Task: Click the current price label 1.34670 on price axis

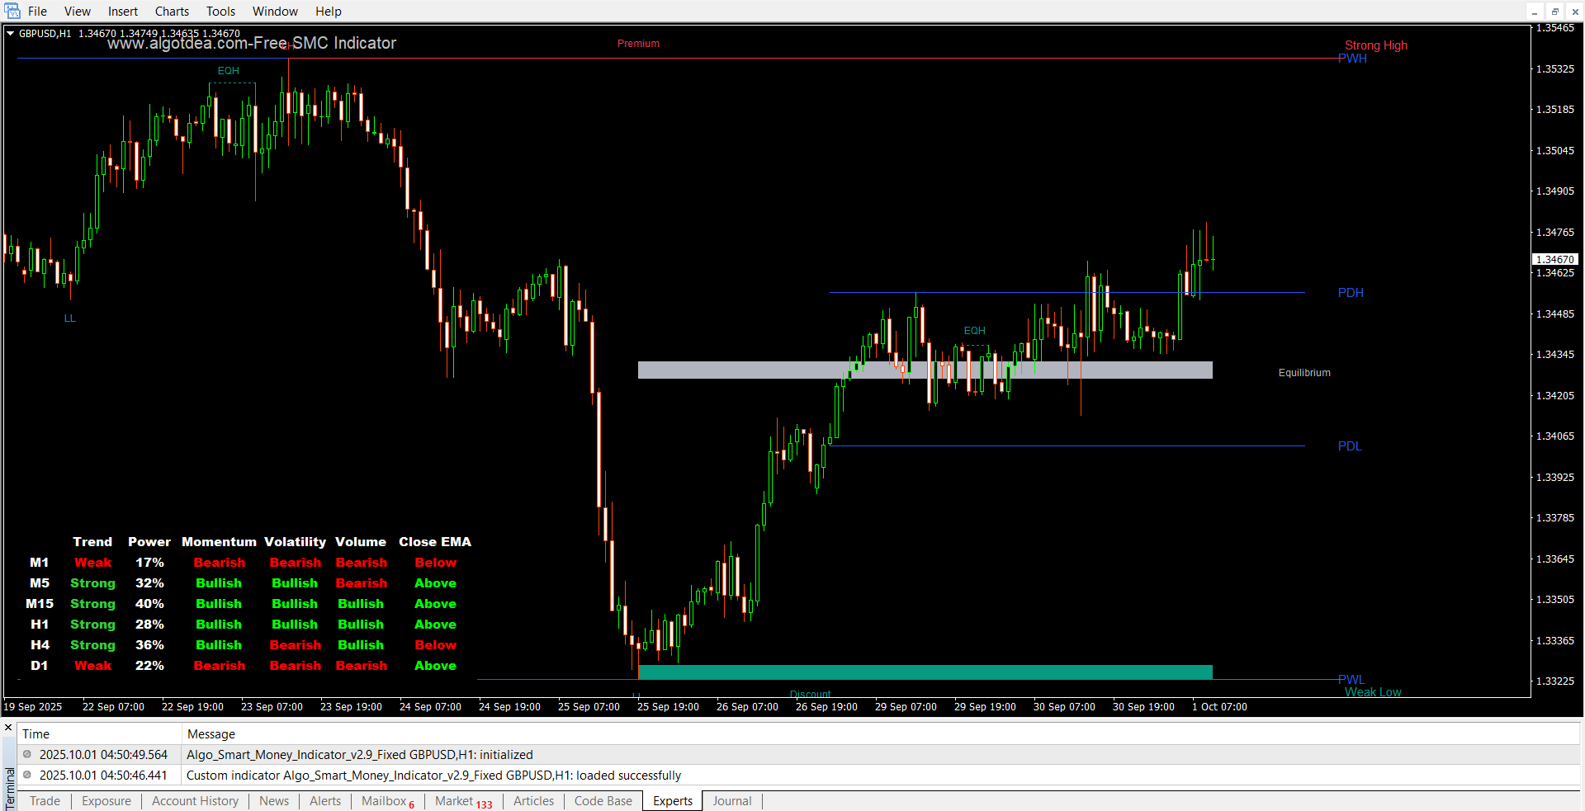Action: (1554, 259)
